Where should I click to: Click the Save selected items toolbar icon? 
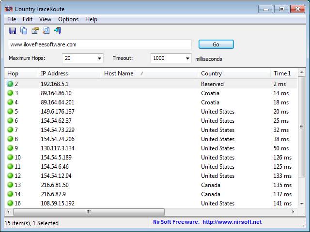point(13,31)
